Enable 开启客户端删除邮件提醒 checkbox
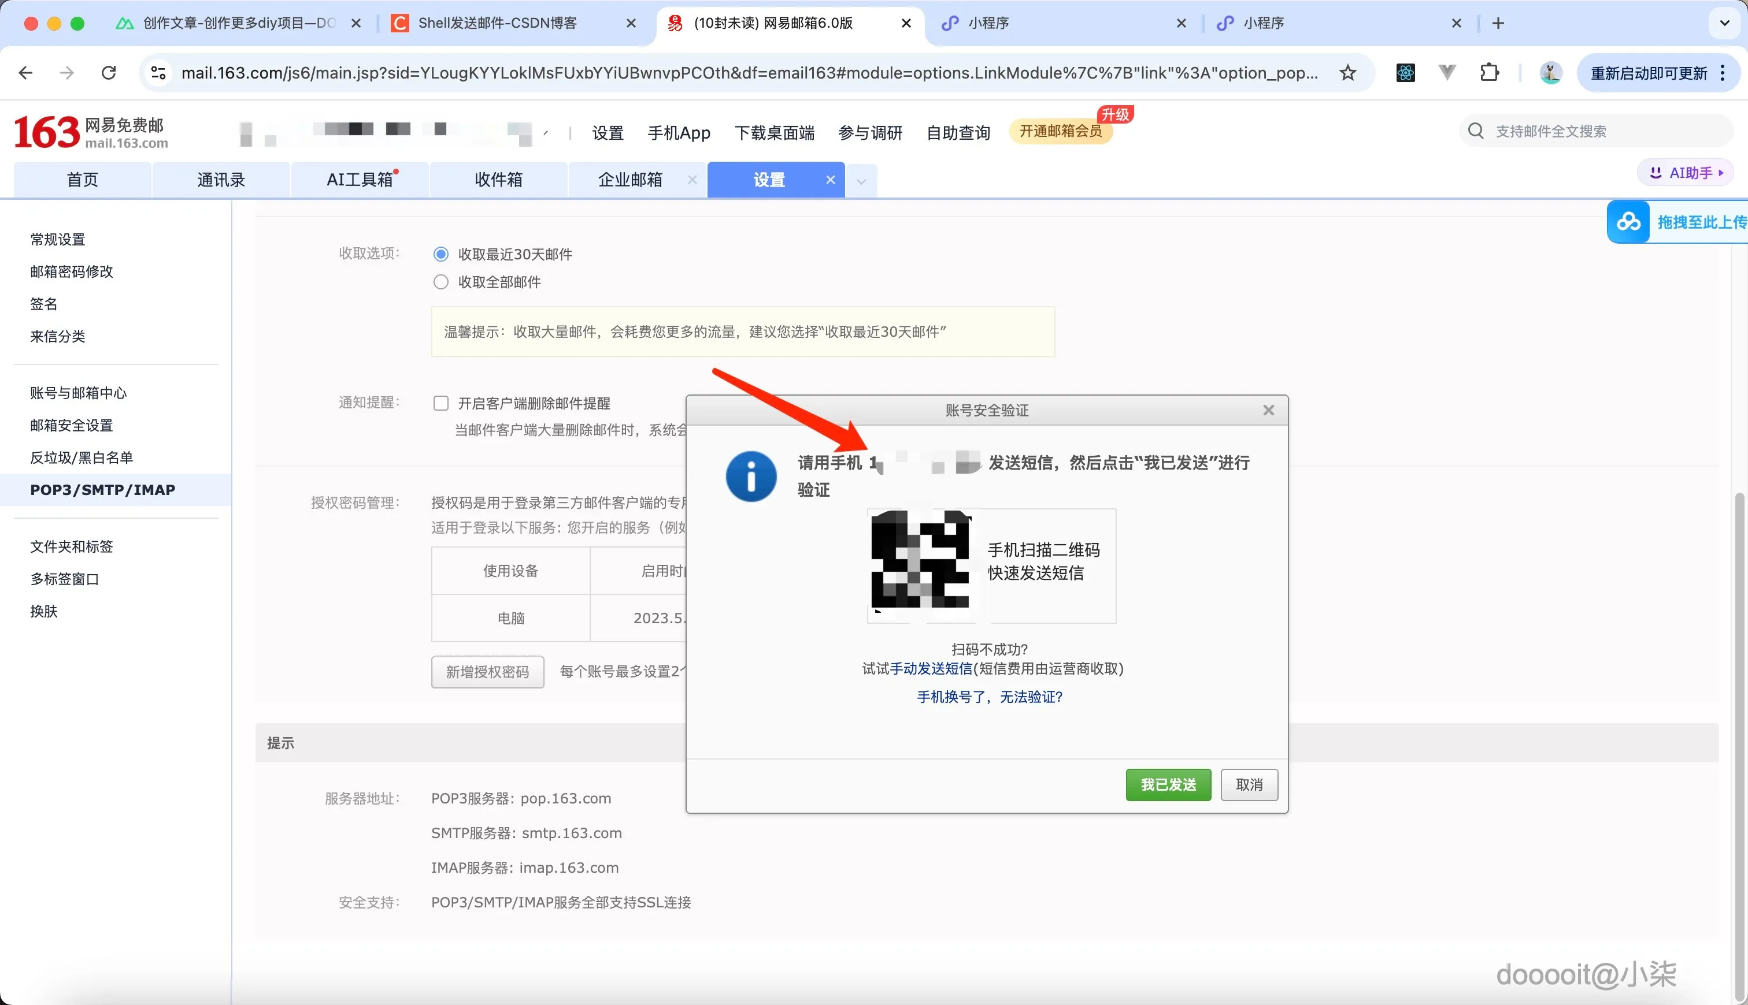The image size is (1748, 1005). (x=440, y=403)
